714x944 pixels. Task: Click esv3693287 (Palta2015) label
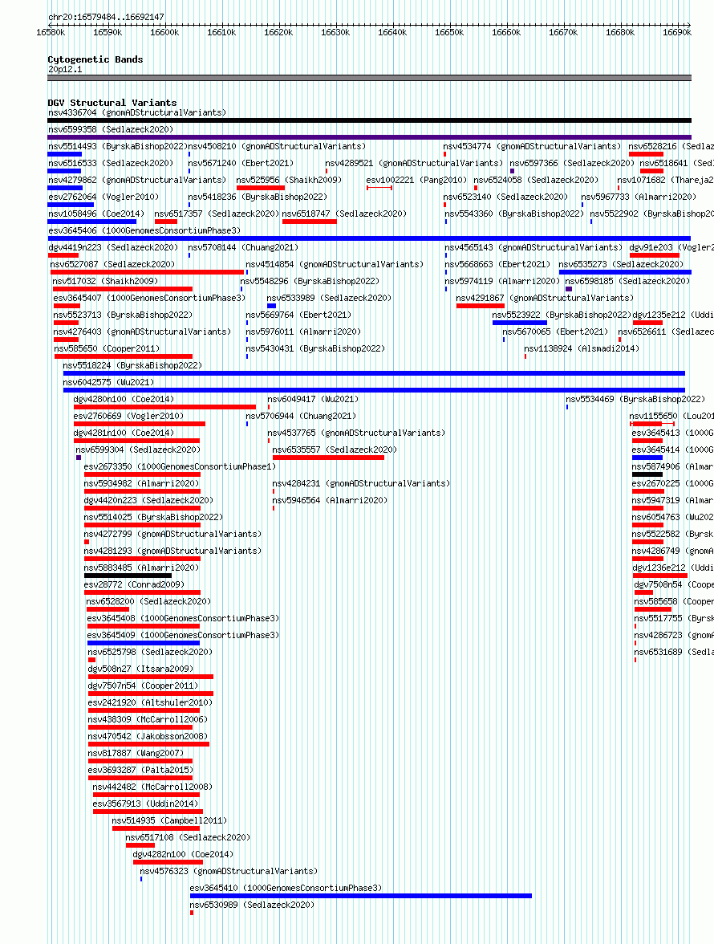[x=140, y=770]
